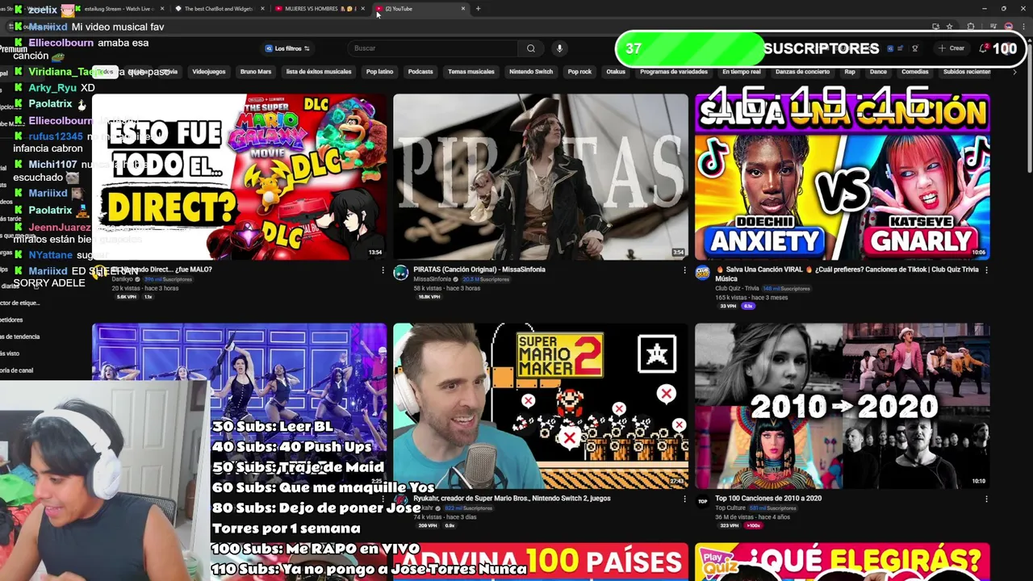
Task: Click chat username JeennJuarez
Action: coord(60,228)
